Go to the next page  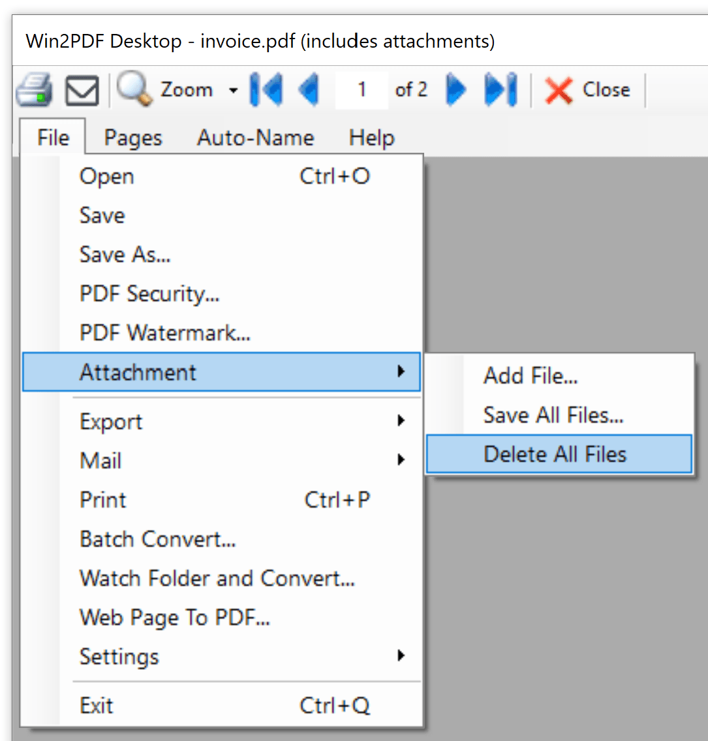(456, 89)
